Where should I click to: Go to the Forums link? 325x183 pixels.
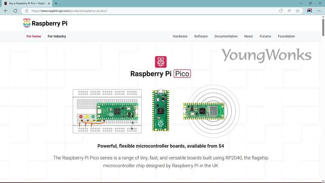point(265,36)
